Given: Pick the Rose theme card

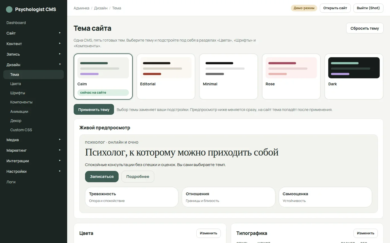Looking at the screenshot, I should (x=291, y=76).
